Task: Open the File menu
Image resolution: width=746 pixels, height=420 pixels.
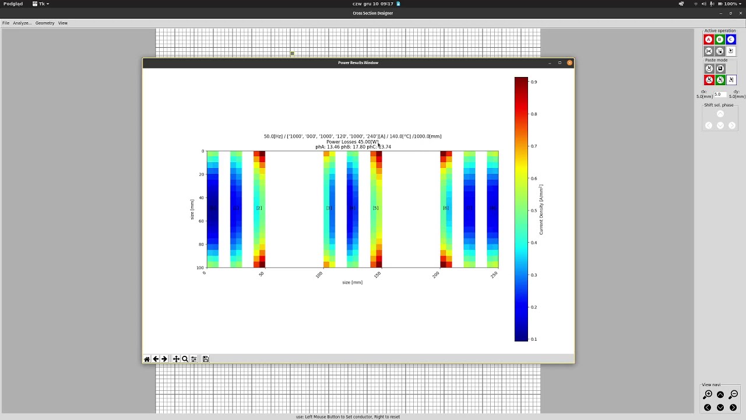Action: click(6, 23)
